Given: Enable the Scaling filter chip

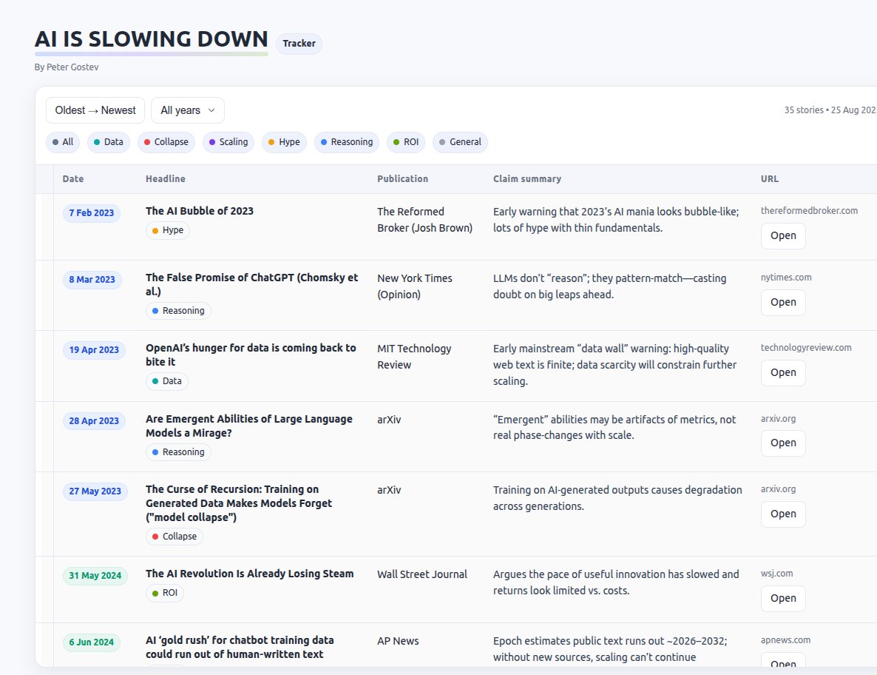Looking at the screenshot, I should (x=228, y=142).
